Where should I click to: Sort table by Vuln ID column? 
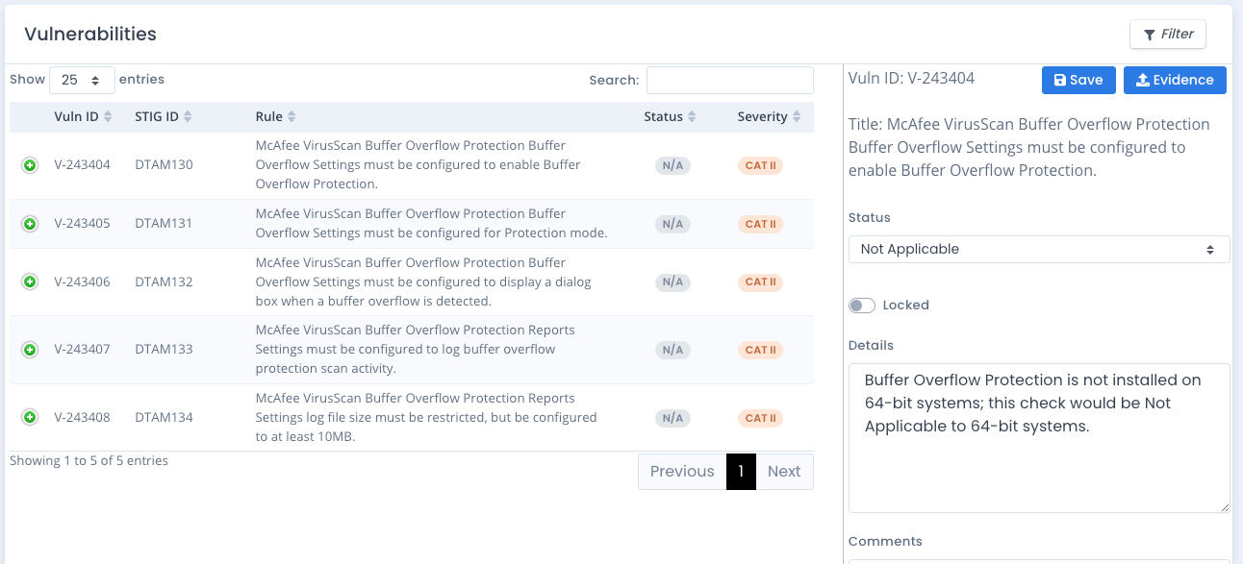(x=83, y=117)
